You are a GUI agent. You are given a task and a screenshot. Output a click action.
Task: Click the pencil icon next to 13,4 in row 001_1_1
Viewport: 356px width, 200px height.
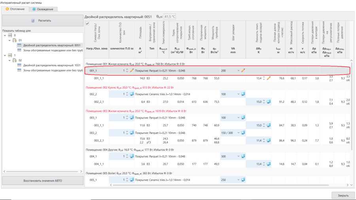pos(269,78)
